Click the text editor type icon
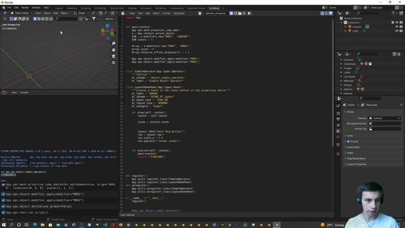Viewport: 405px width, 228px height. tap(123, 13)
